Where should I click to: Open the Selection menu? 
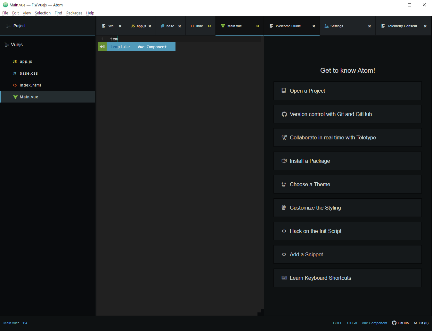pyautogui.click(x=43, y=13)
